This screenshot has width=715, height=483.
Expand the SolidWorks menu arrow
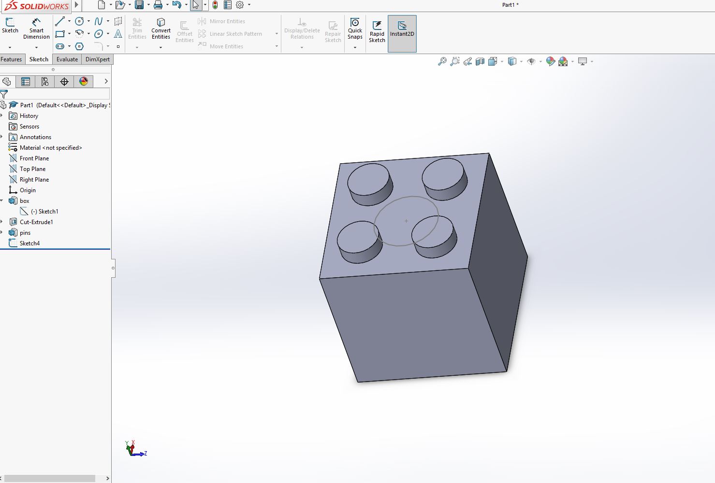(x=76, y=5)
